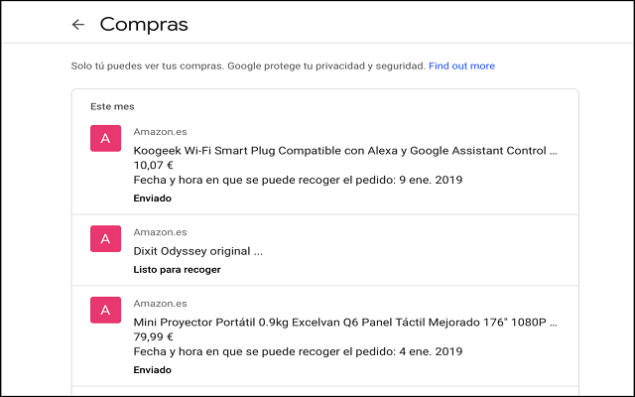Go back using the arrow beside Compras
Image resolution: width=635 pixels, height=397 pixels.
(78, 25)
